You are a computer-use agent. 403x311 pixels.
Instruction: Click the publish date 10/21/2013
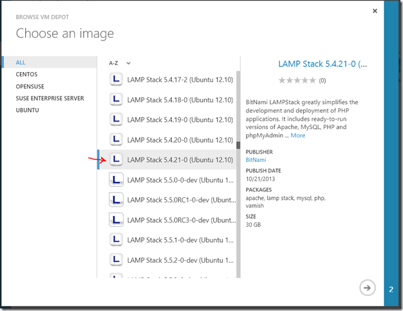coord(260,179)
